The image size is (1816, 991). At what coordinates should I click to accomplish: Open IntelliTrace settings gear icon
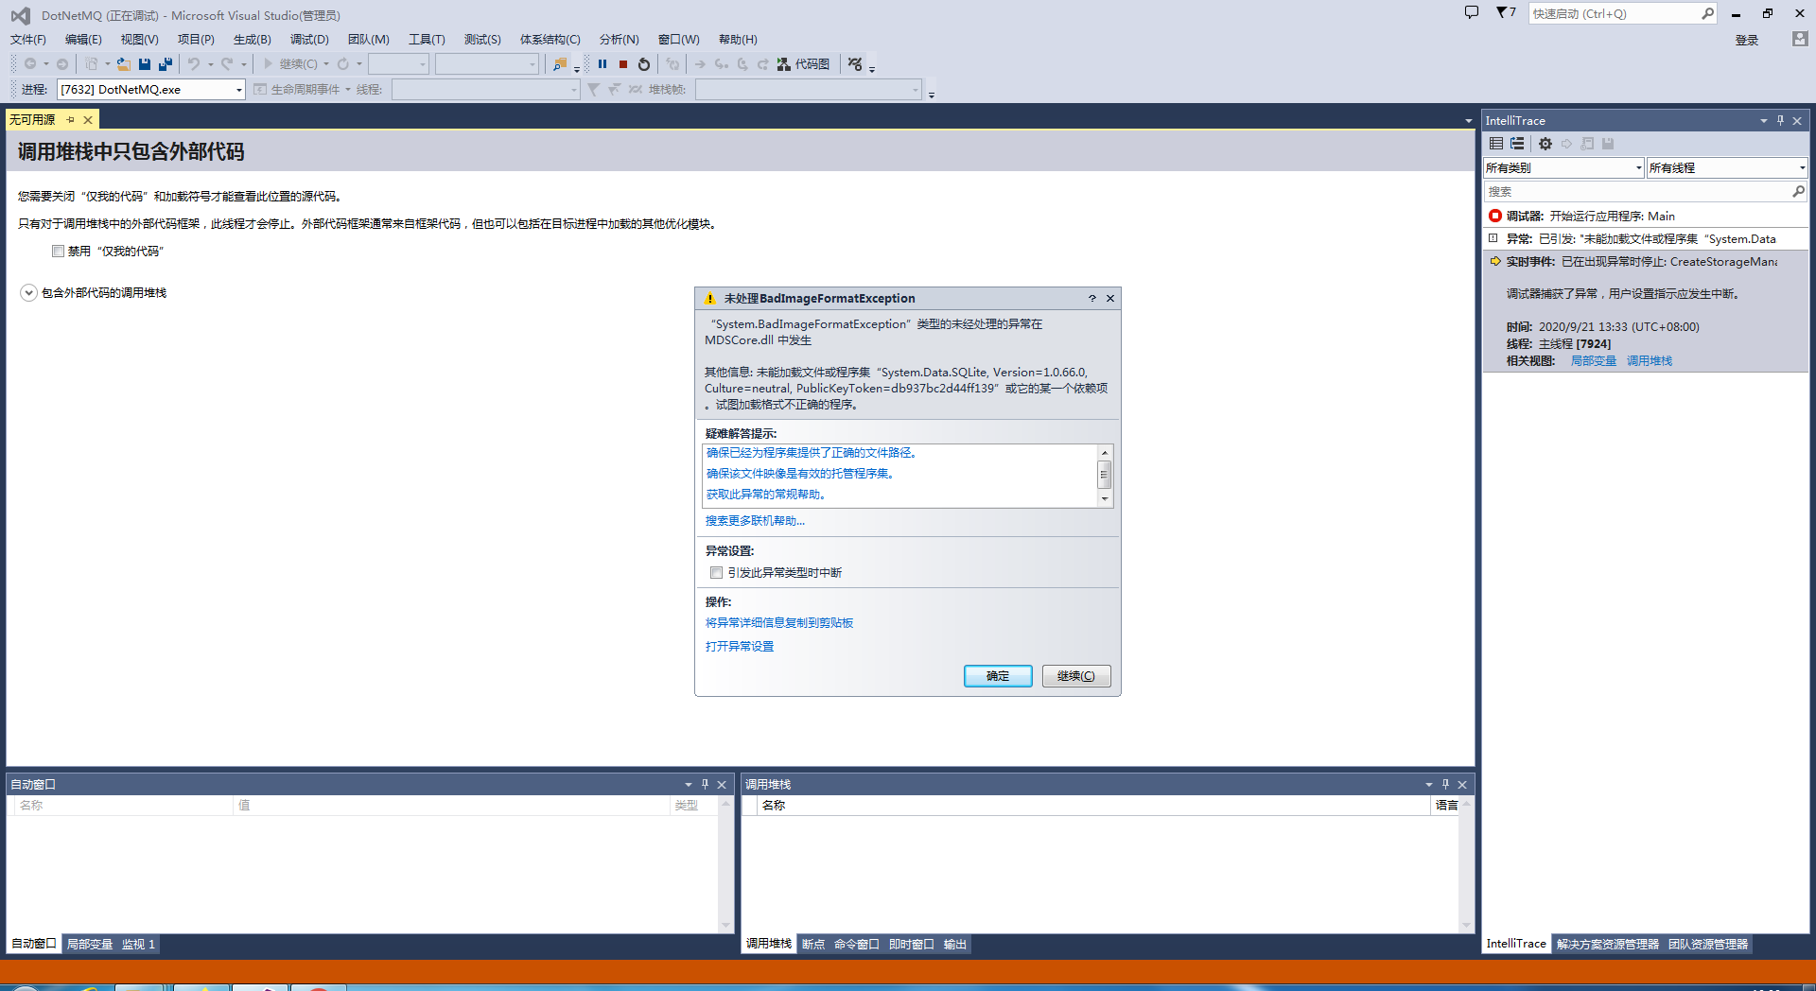(x=1545, y=144)
